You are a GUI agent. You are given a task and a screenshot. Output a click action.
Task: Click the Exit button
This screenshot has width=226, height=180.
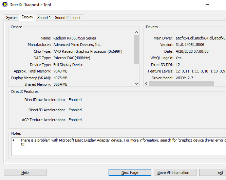tap(213, 172)
